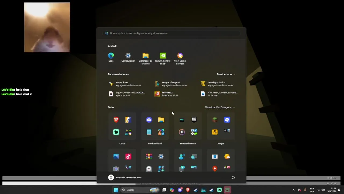Open Teamfight Tactics recommendation
The width and height of the screenshot is (344, 194).
pyautogui.click(x=217, y=84)
